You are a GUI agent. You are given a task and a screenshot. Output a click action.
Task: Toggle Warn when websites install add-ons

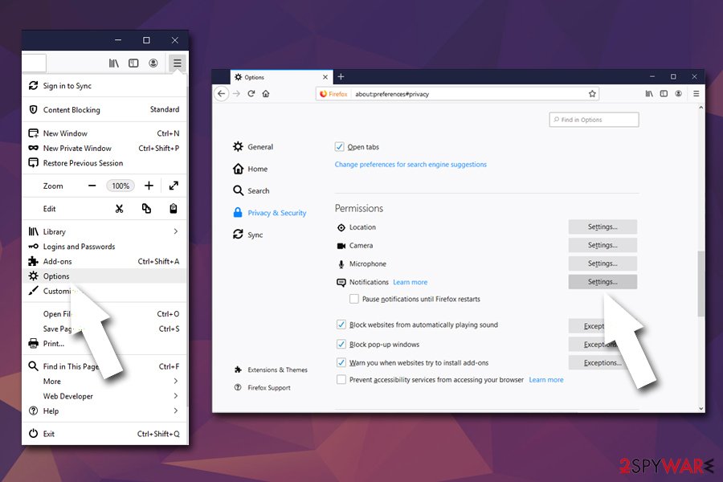(341, 362)
